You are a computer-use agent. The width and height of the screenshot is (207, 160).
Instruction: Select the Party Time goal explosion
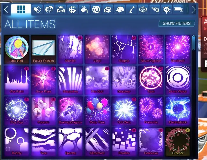point(97,111)
